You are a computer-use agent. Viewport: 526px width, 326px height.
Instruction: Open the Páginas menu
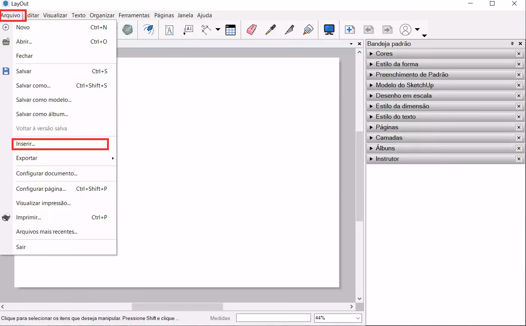tap(164, 15)
